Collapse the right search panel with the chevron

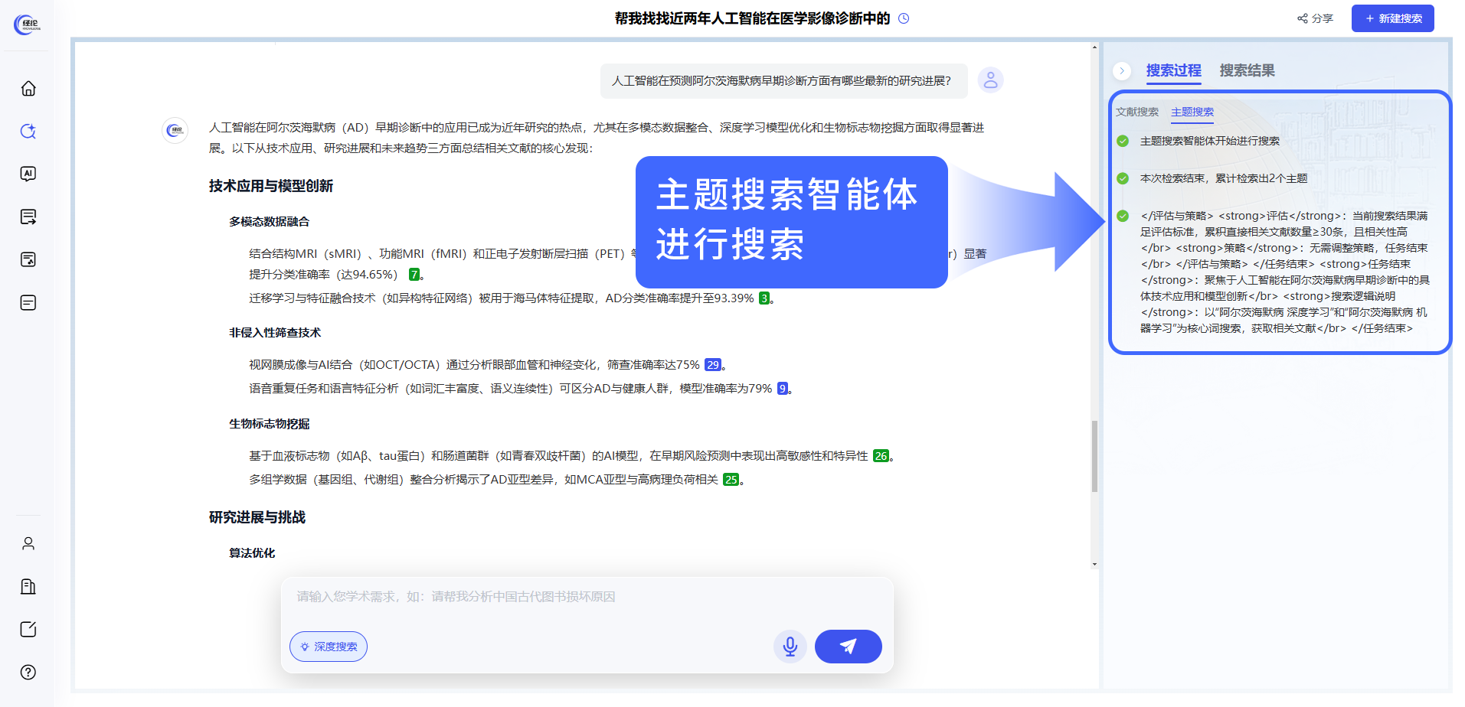1121,70
